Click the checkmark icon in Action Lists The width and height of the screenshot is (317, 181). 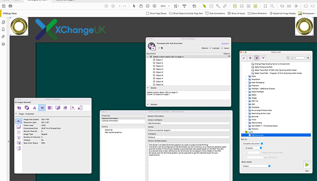(x=244, y=58)
